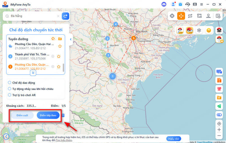Enable 'Tự động nhảy sau khi hồi chiêu'
This screenshot has height=143, width=226.
click(10, 89)
